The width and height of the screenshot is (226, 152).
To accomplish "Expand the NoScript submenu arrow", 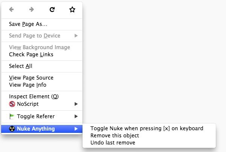I will click(76, 104).
